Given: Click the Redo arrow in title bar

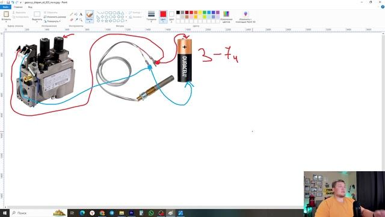Looking at the screenshot, I should pyautogui.click(x=17, y=2).
